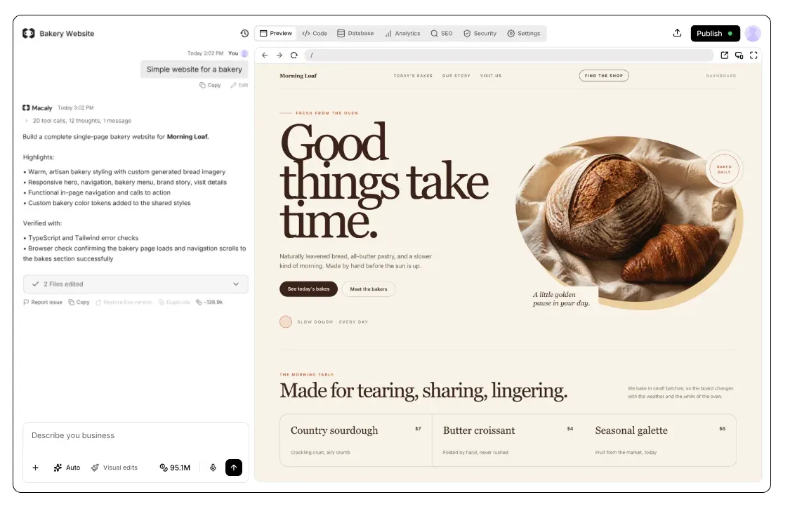790x509 pixels.
Task: Click "Good things take time." headline
Action: [384, 181]
